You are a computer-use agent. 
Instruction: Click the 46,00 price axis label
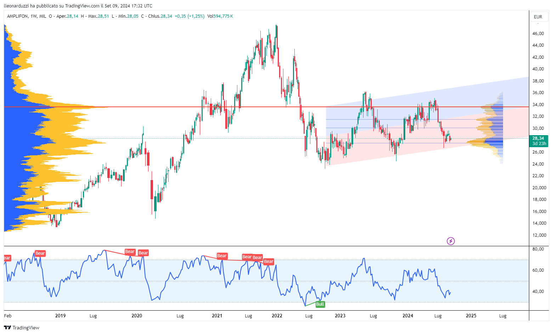coord(538,34)
